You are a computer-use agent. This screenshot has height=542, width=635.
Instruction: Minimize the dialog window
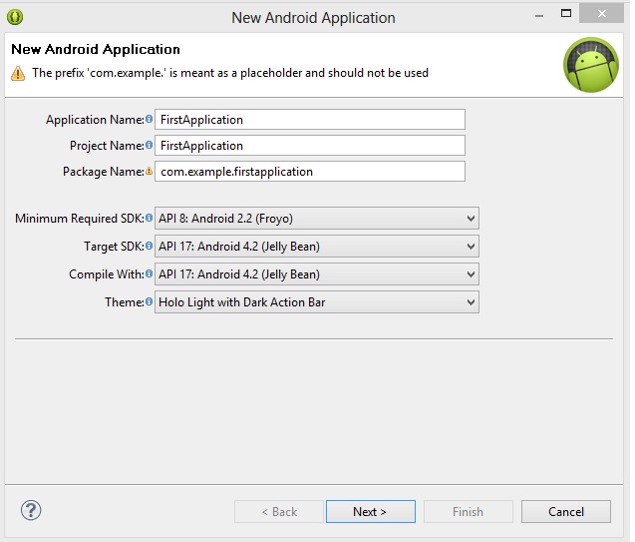(x=539, y=15)
